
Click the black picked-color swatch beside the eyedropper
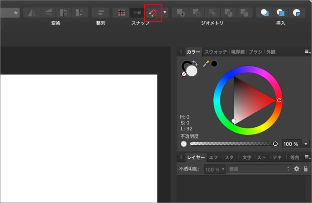click(214, 64)
